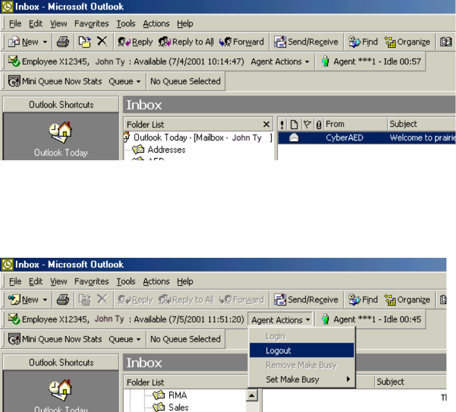Viewport: 456px width, 412px height.
Task: Click Send/Receive in bottom Outlook window
Action: click(306, 300)
